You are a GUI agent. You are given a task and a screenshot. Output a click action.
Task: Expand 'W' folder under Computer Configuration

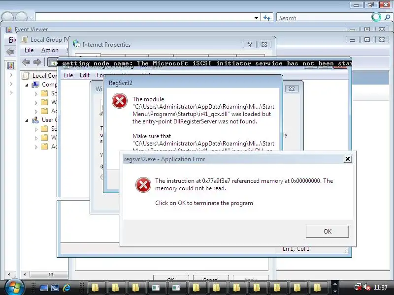(36, 103)
